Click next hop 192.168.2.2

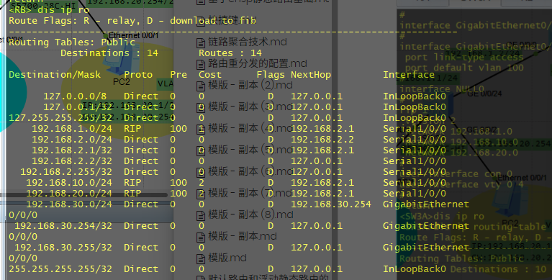tap(322, 140)
